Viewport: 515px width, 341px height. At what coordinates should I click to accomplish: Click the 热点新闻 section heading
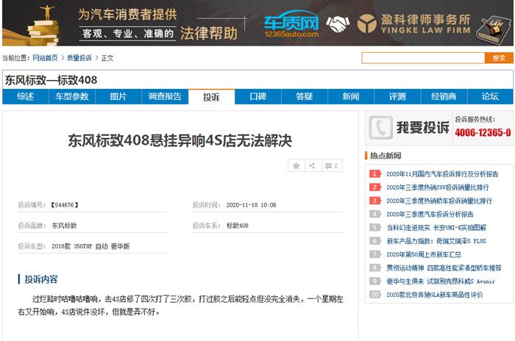tap(386, 156)
